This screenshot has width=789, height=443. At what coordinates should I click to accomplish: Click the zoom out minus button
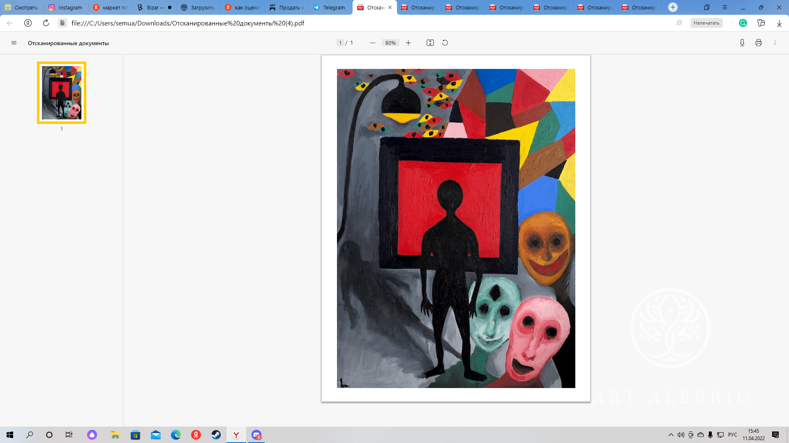click(372, 43)
